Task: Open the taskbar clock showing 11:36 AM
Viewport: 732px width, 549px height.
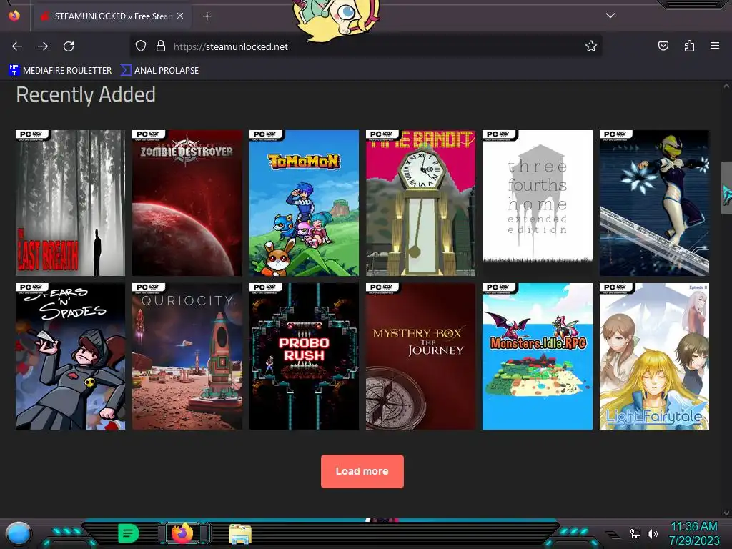Action: (x=693, y=533)
